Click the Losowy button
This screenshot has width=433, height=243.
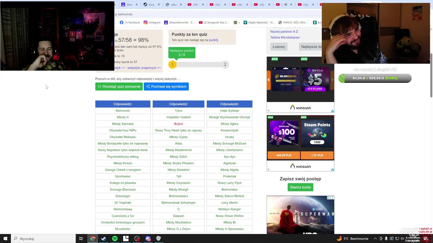click(279, 47)
